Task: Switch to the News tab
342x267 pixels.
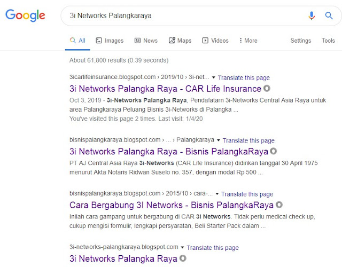Action: tap(146, 41)
